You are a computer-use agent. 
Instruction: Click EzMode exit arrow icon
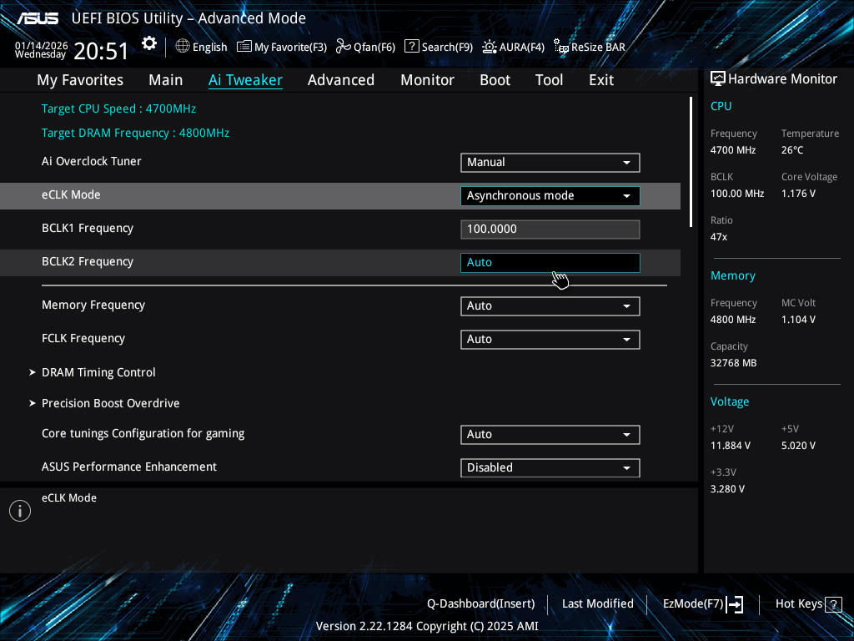point(735,604)
